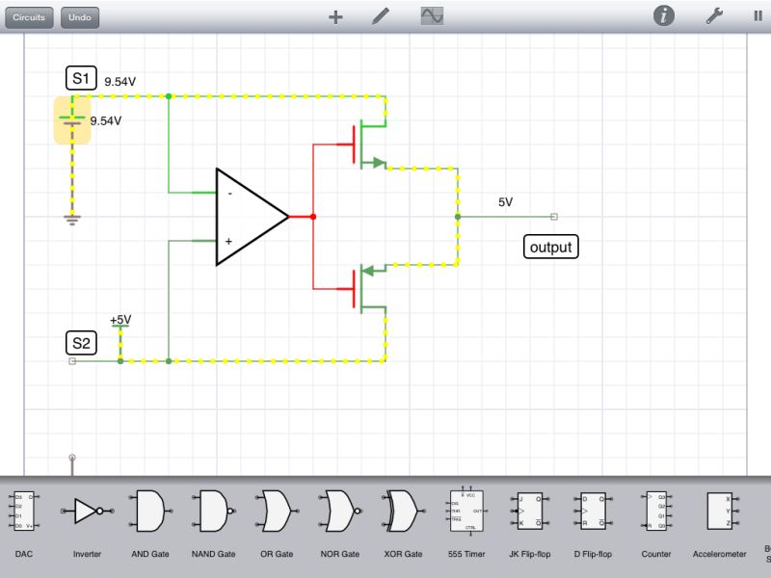Enter edit mode with the pencil icon
Image resolution: width=771 pixels, height=578 pixels.
(x=381, y=16)
